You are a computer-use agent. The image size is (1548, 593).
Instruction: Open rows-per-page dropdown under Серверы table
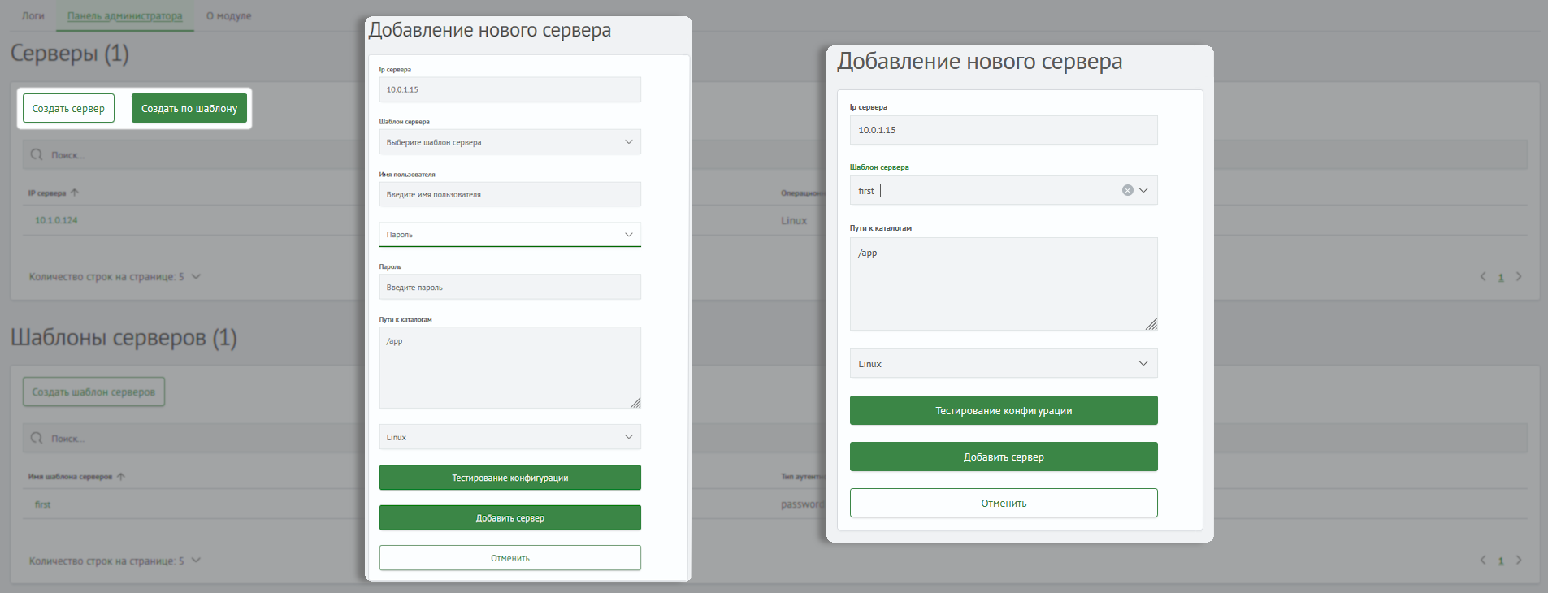coord(196,277)
